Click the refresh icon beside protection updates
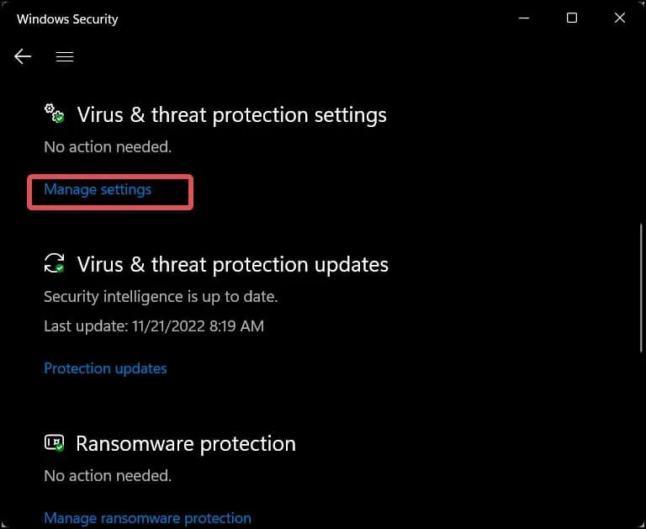Screen dimensions: 646x529 [x=54, y=263]
